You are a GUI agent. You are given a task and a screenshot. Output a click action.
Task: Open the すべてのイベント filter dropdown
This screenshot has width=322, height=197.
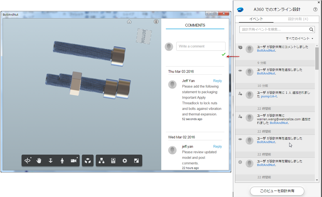click(x=299, y=39)
